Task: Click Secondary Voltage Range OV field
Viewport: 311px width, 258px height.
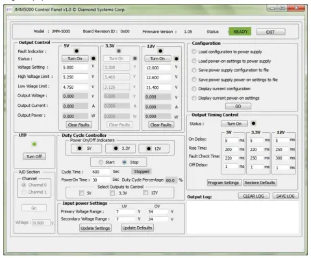Action: pos(158,219)
